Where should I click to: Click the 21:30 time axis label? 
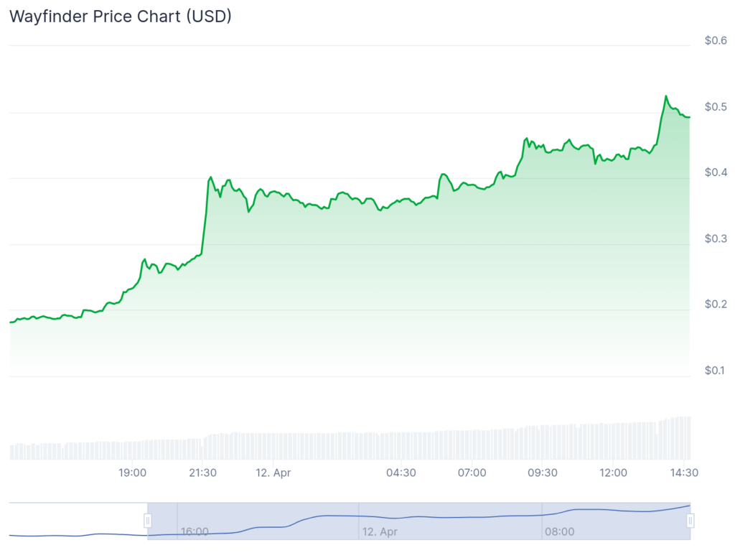tap(203, 473)
